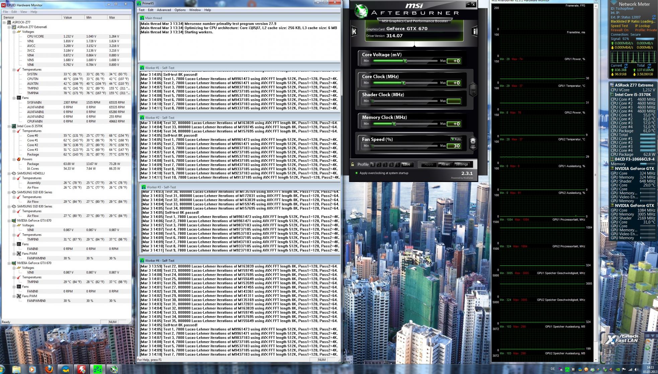Click the Core Clock slider handle
The width and height of the screenshot is (658, 374).
point(404,83)
